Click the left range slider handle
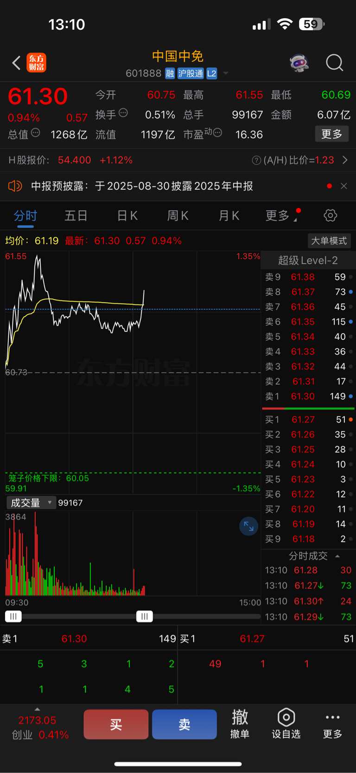The image size is (356, 773). click(x=13, y=617)
